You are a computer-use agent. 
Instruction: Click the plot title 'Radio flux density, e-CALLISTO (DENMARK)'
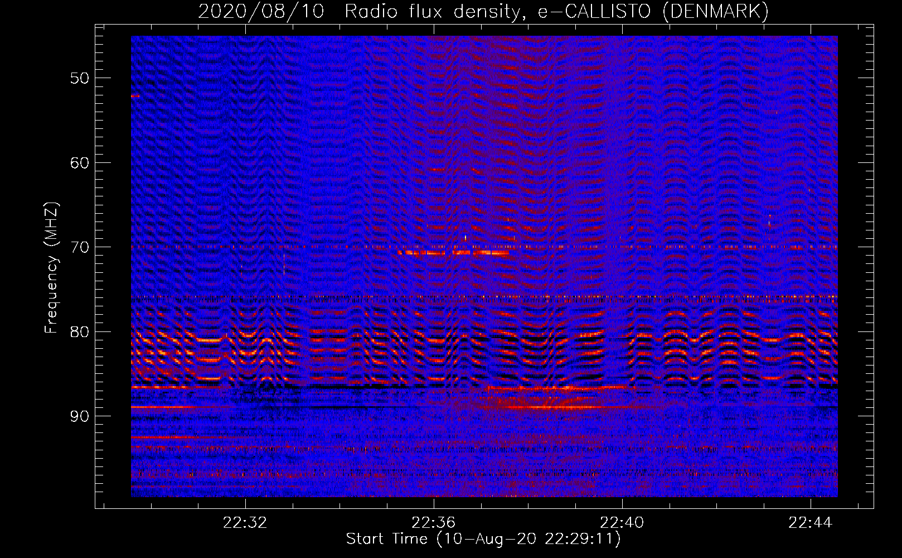[556, 11]
